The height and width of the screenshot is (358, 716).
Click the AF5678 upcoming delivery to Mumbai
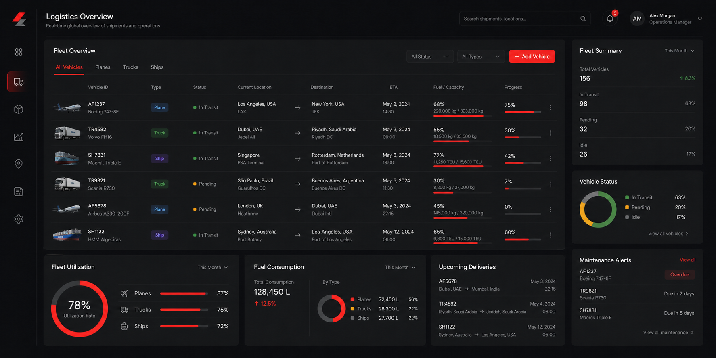[x=497, y=285]
